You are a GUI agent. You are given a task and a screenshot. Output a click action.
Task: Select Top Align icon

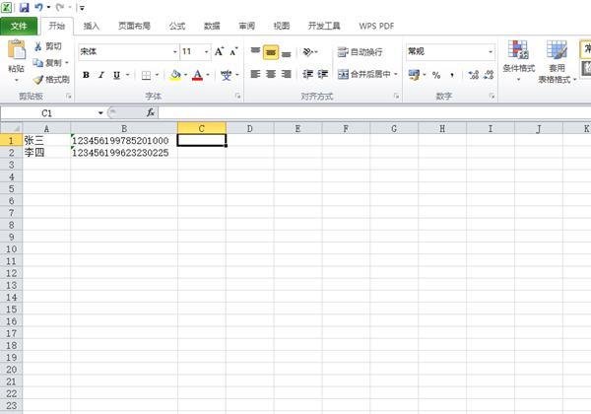click(255, 51)
